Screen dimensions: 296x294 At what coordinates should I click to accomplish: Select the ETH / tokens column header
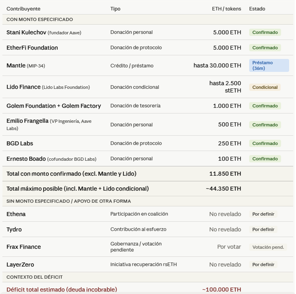point(226,9)
